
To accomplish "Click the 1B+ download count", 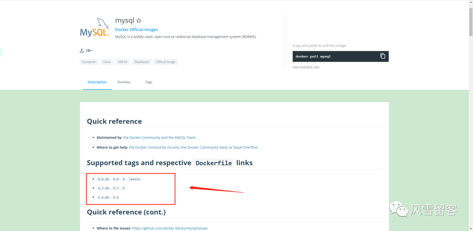I will click(88, 50).
